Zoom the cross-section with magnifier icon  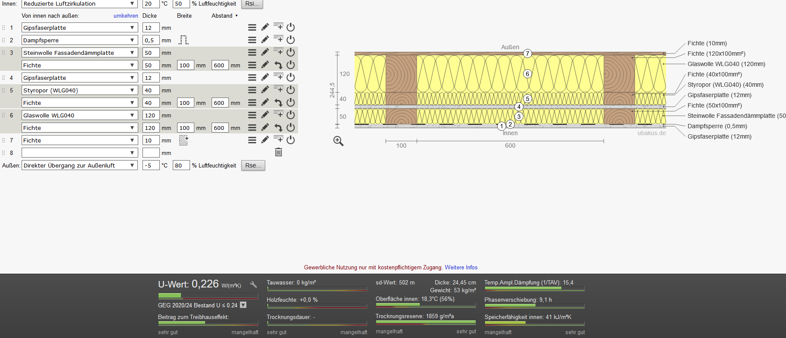pos(339,141)
